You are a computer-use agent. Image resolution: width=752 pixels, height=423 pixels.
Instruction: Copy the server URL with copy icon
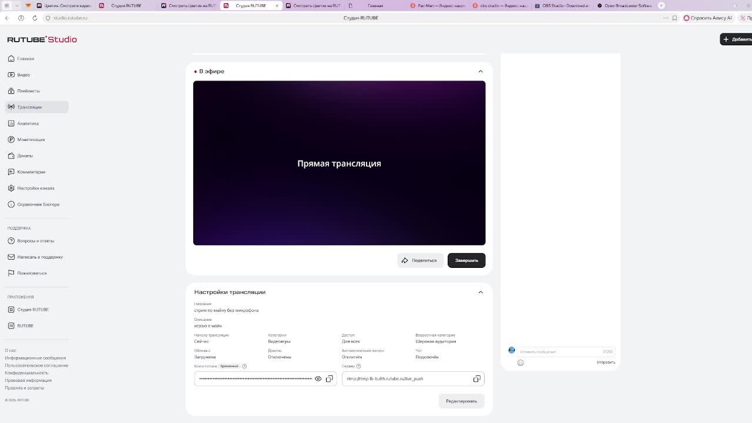point(476,379)
